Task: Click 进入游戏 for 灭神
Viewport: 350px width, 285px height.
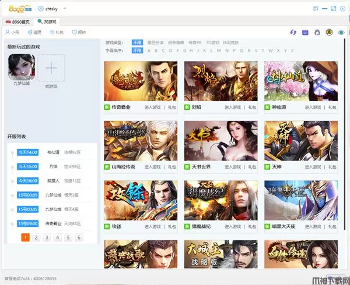Action: tap(313, 167)
